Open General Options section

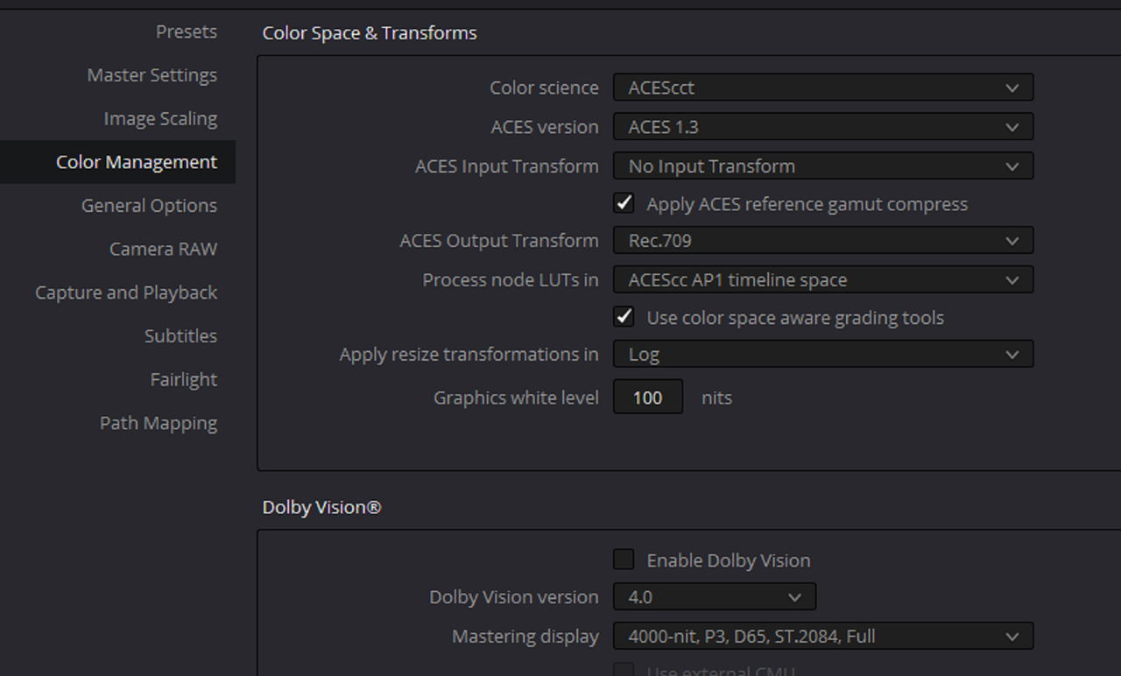[149, 206]
